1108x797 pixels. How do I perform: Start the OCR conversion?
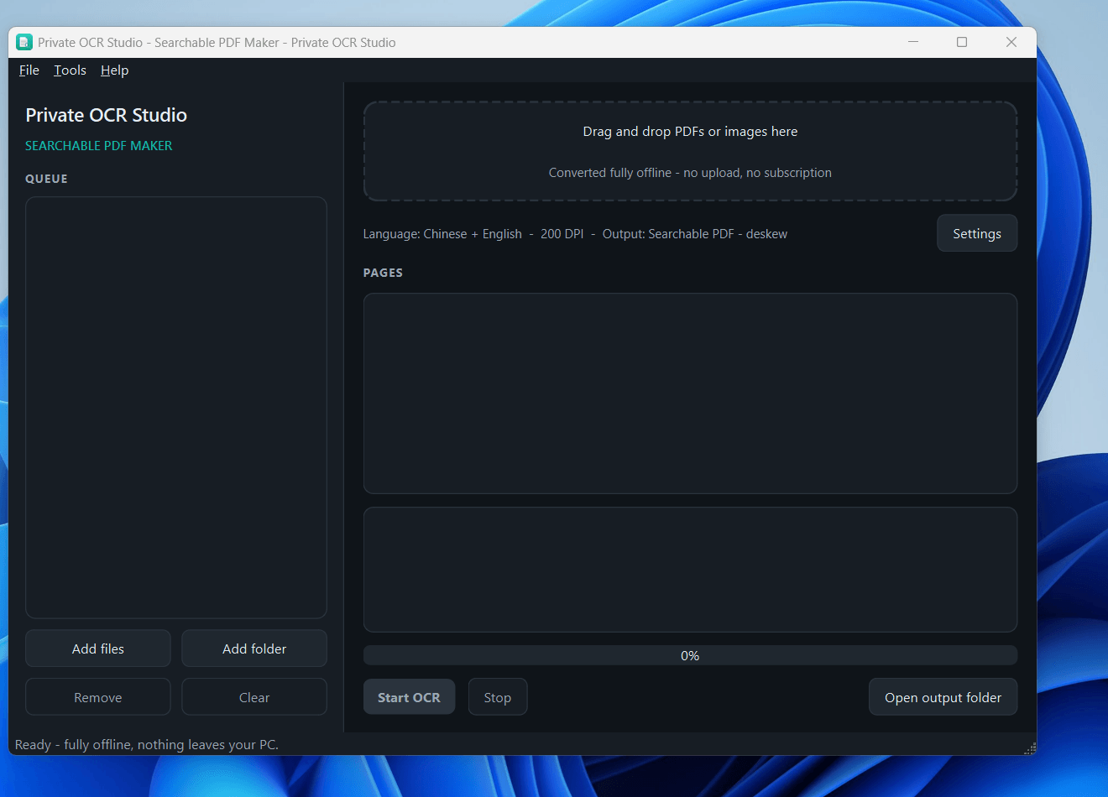point(409,697)
